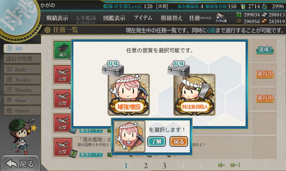The image size is (286, 171).
Task: Jump to last page arrow icon
Action: pyautogui.click(x=235, y=165)
